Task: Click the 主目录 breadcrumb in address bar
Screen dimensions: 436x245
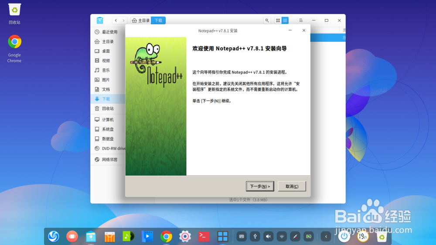Action: (141, 20)
